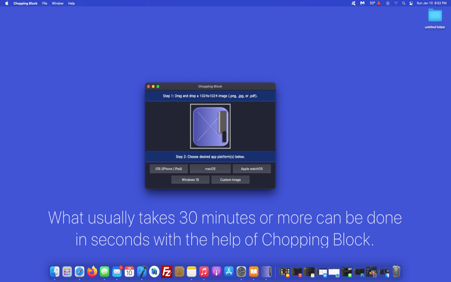Click the Malwarebytes menu bar icon
Viewport: 451px width, 282px height.
362,3
